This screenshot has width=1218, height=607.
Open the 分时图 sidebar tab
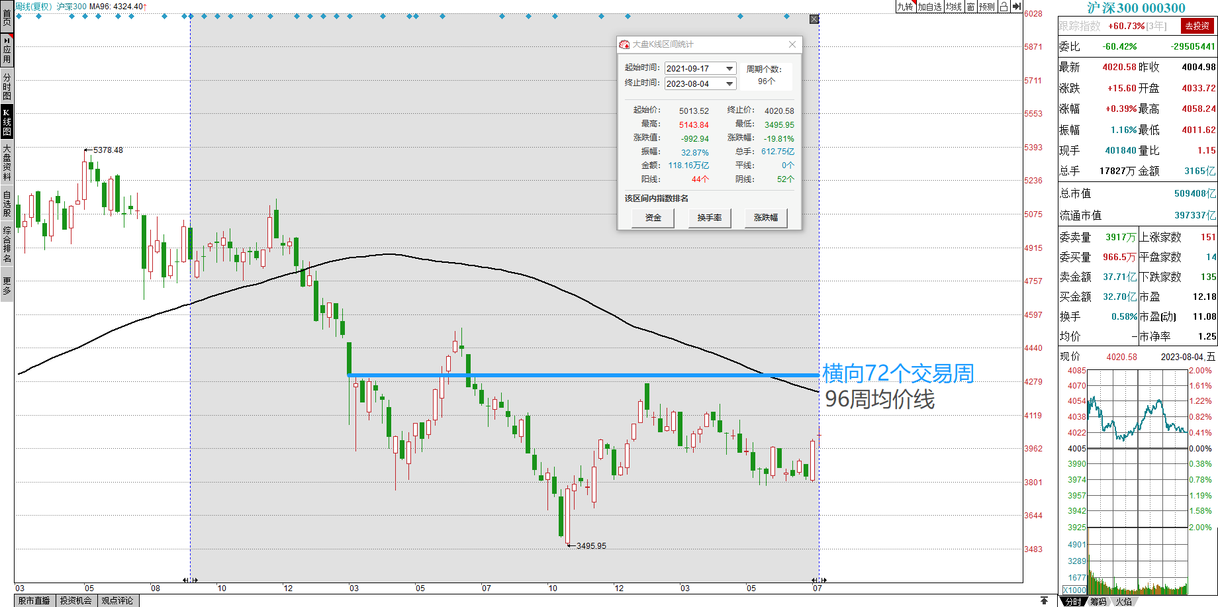pyautogui.click(x=7, y=87)
